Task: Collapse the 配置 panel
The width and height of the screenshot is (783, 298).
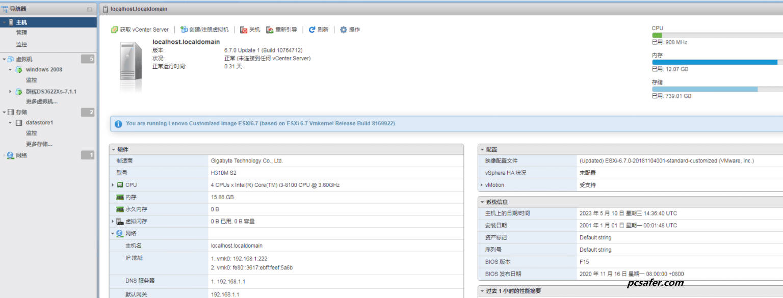Action: click(482, 149)
